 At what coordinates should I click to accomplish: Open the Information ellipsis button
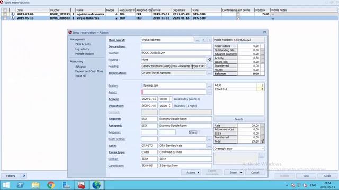tap(209, 73)
